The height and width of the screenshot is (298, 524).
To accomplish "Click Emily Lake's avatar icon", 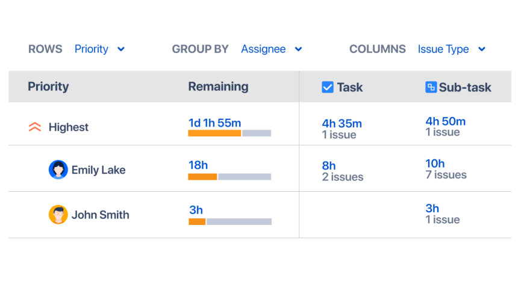I will pos(58,170).
